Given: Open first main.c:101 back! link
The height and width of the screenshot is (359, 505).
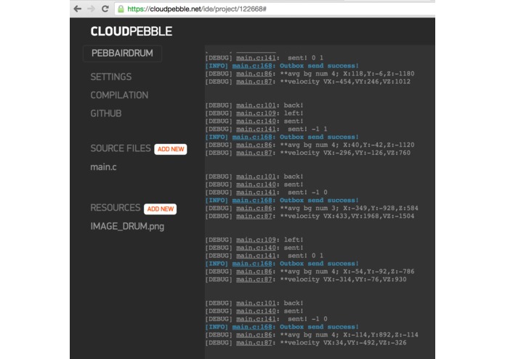Looking at the screenshot, I should click(x=256, y=105).
